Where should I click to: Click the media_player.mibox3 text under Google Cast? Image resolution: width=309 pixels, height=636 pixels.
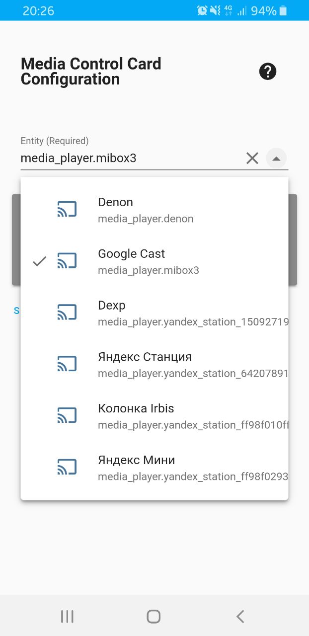pos(149,270)
